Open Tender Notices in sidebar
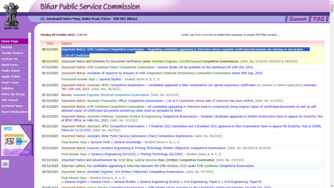The width and height of the screenshot is (334, 188). tap(14, 53)
